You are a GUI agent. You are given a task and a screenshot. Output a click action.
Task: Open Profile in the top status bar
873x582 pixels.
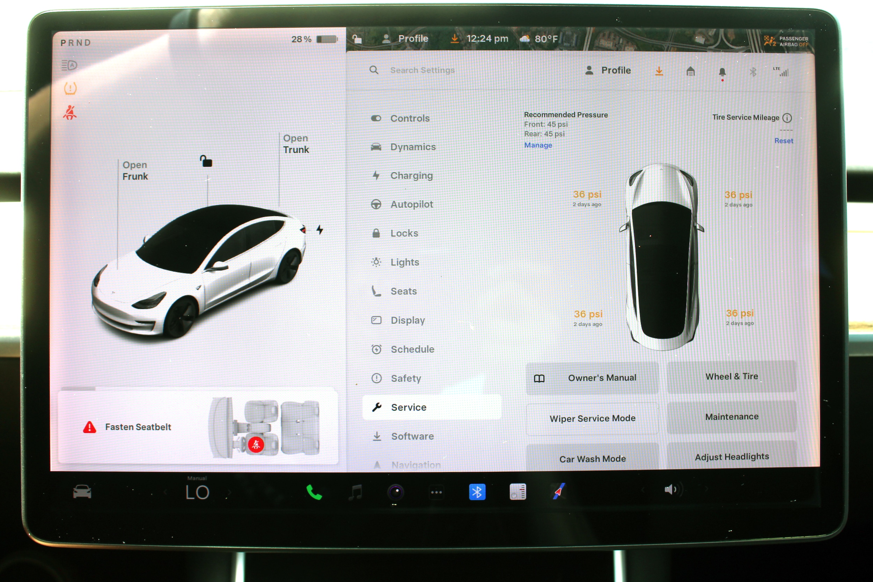[x=405, y=38]
